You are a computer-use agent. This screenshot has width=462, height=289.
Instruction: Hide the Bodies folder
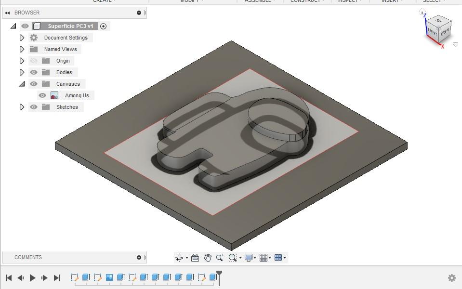pos(34,72)
